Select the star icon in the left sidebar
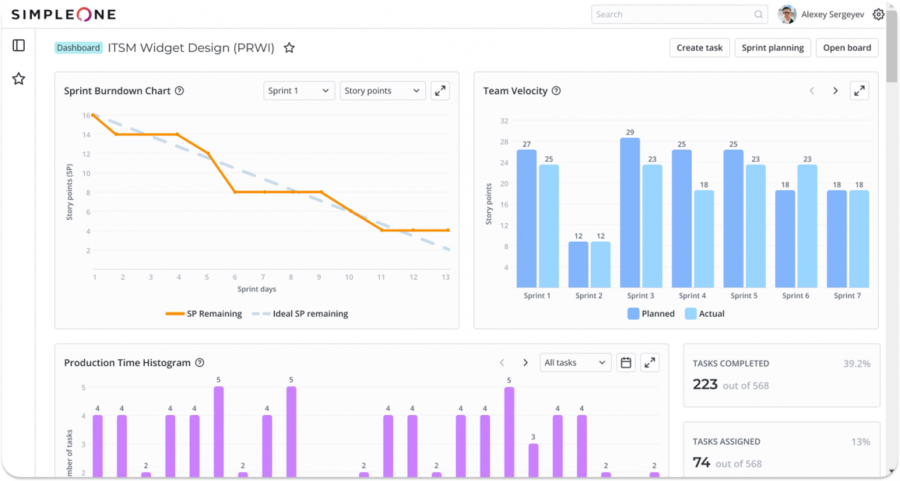The image size is (900, 481). (18, 78)
